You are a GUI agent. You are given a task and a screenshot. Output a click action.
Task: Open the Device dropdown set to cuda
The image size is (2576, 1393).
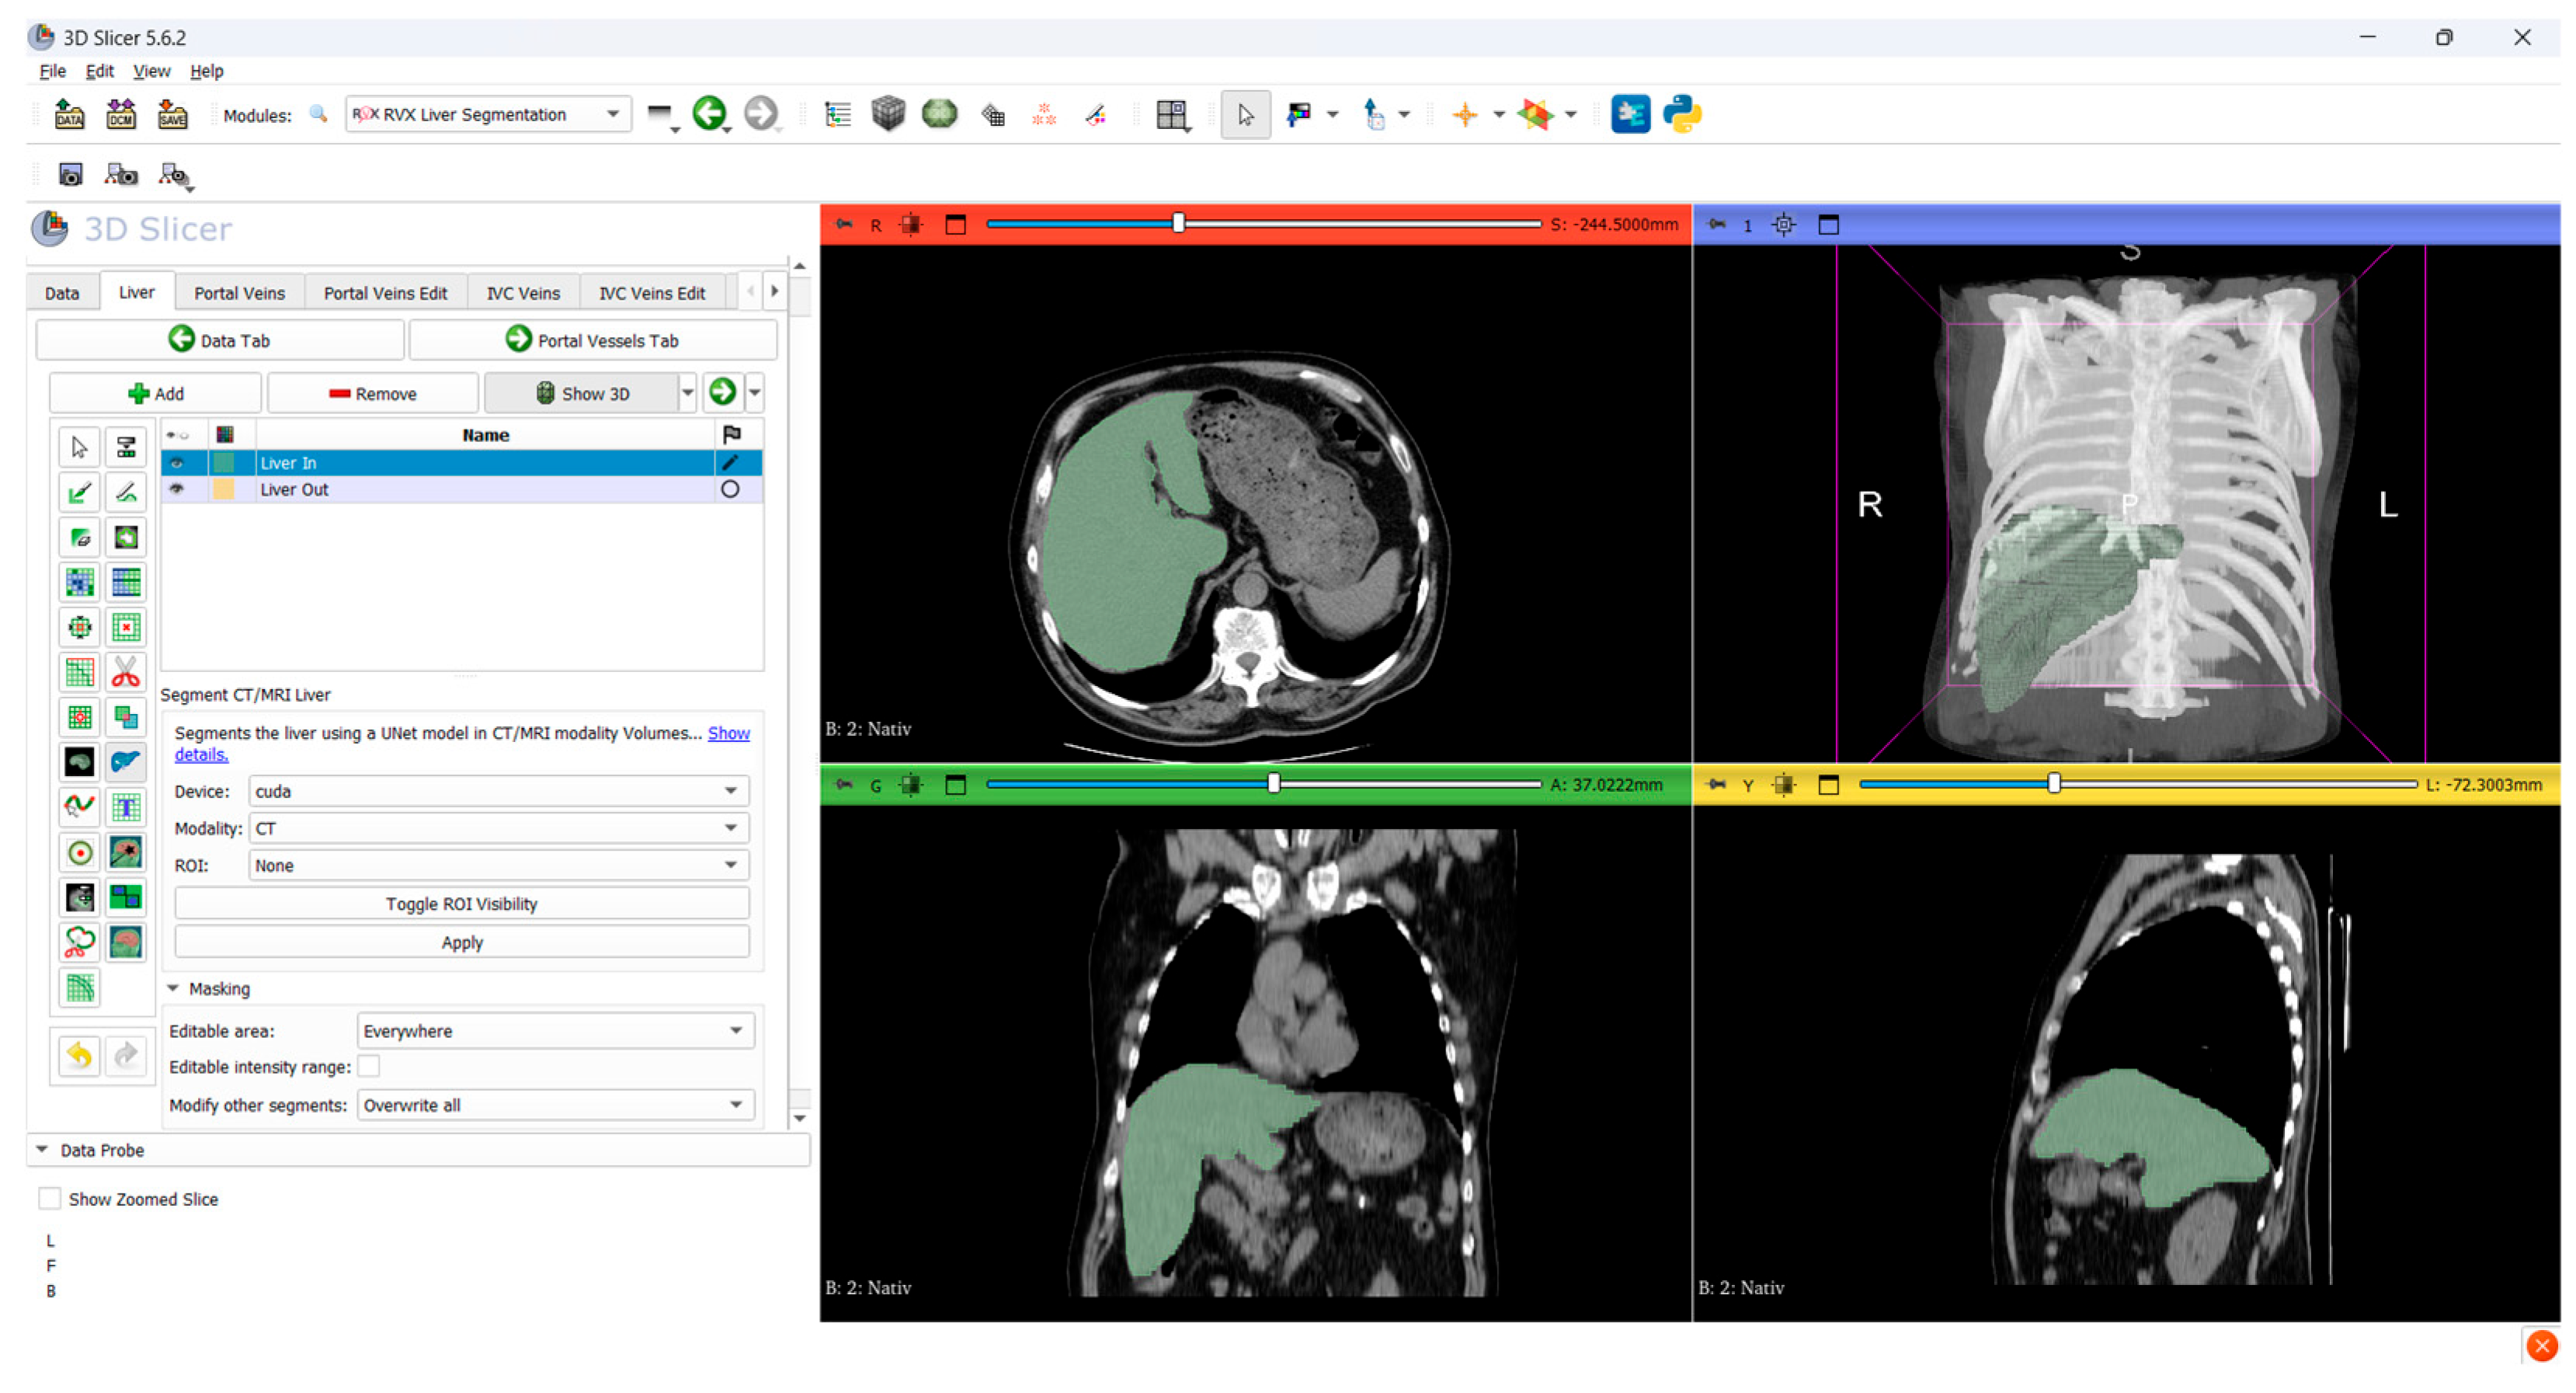498,792
